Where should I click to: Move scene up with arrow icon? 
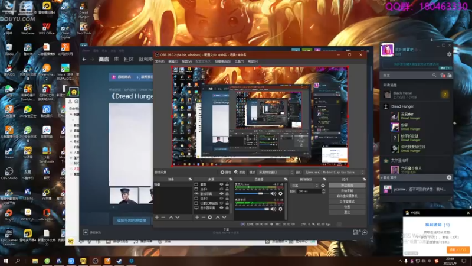[x=171, y=217]
